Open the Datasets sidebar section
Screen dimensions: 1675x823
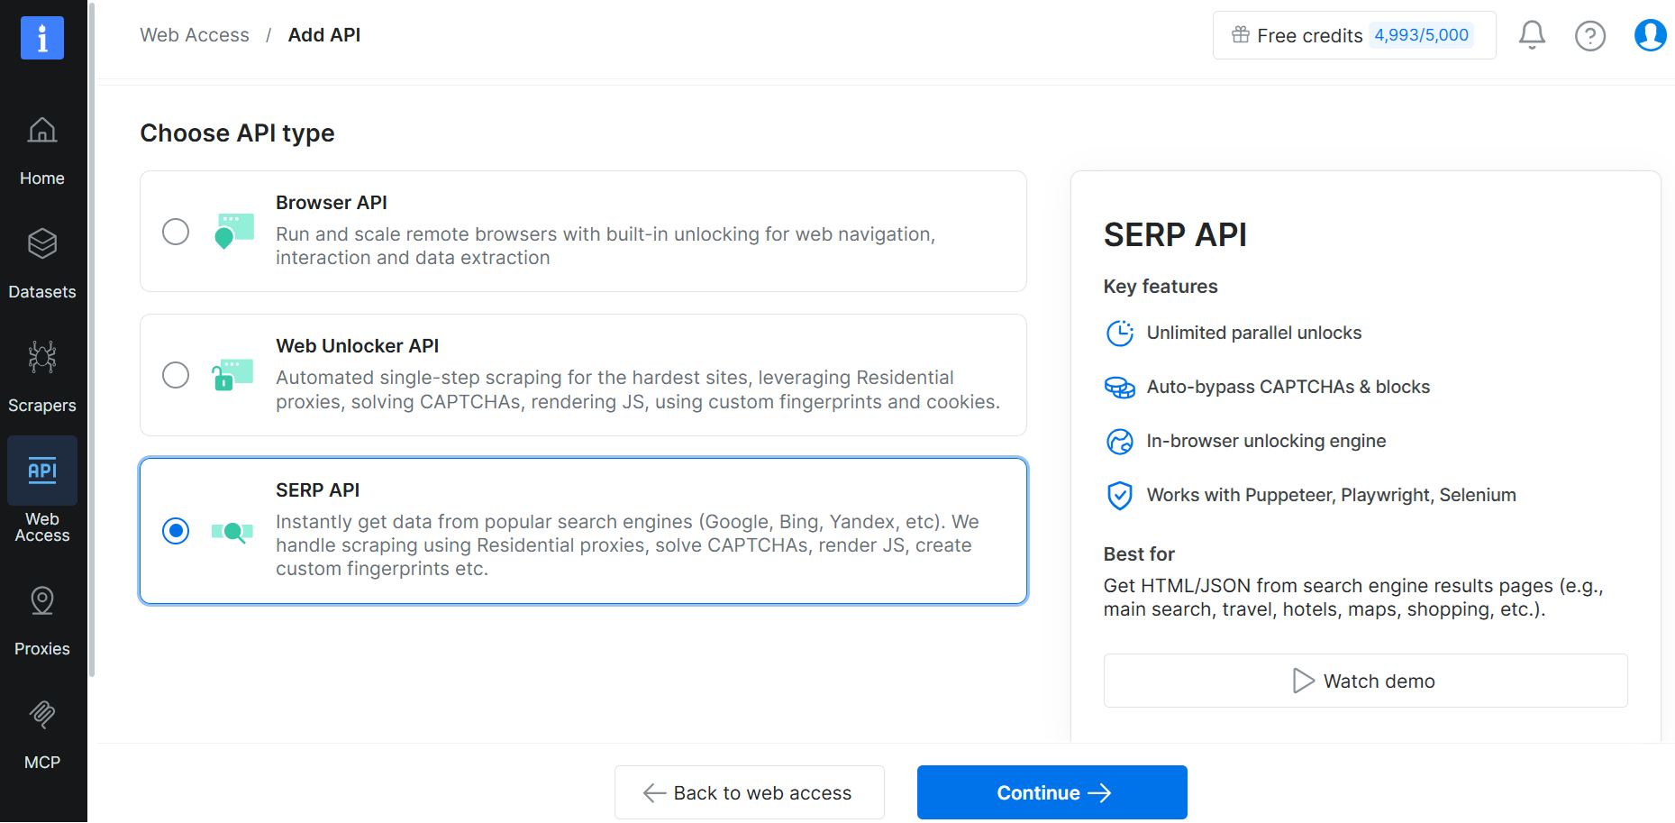[42, 265]
